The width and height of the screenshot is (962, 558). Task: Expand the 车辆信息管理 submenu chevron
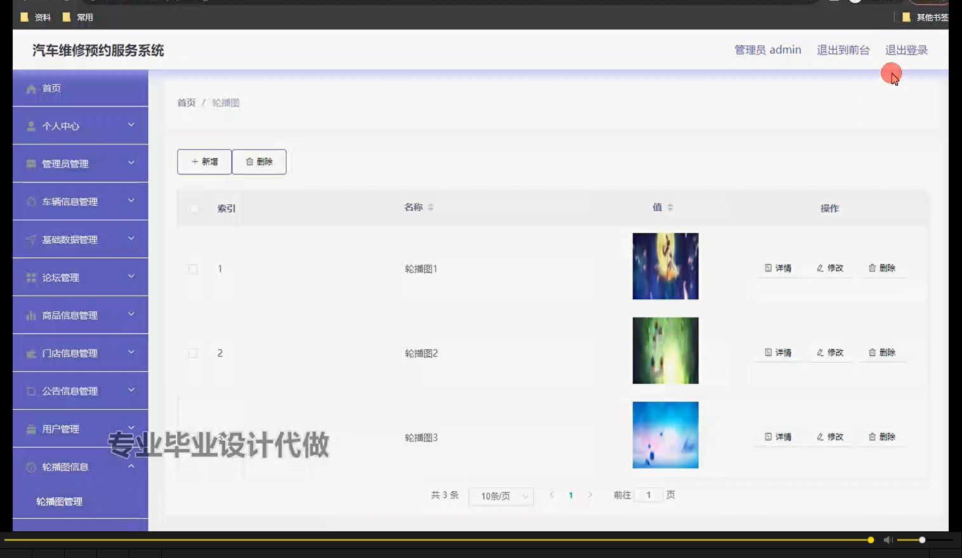click(x=131, y=200)
